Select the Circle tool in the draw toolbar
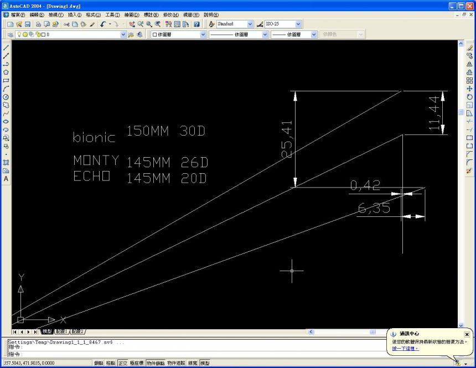The image size is (476, 368). point(6,97)
